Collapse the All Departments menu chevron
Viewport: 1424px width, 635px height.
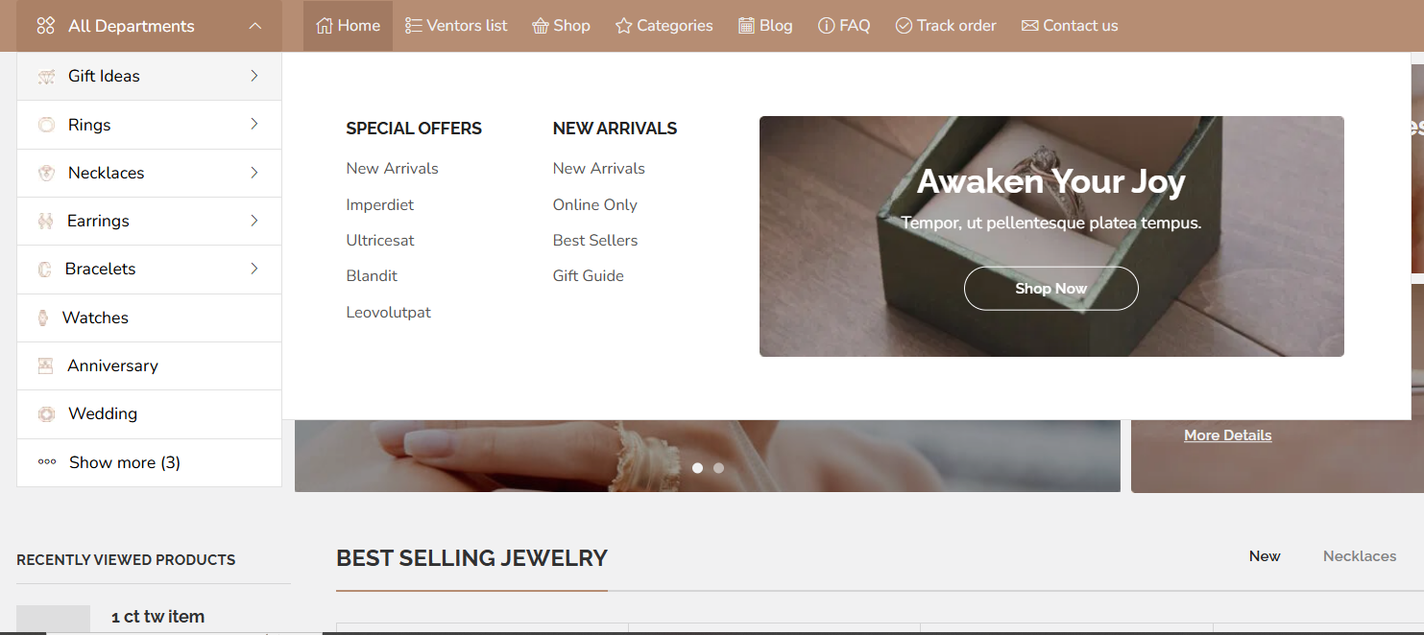point(254,26)
